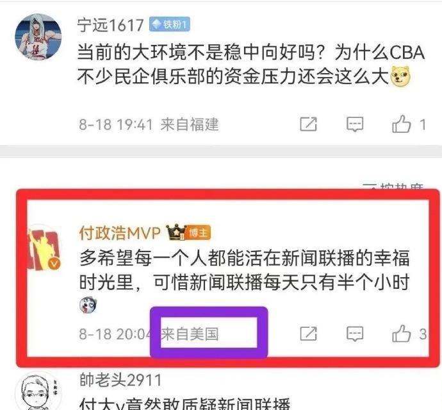Reply to 付政浩MVP's comment via bubble icon
442x410 pixels.
point(355,334)
